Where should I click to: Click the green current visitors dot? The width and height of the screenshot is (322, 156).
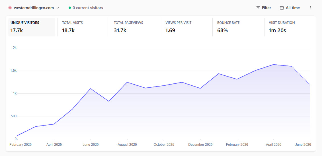[x=70, y=8]
